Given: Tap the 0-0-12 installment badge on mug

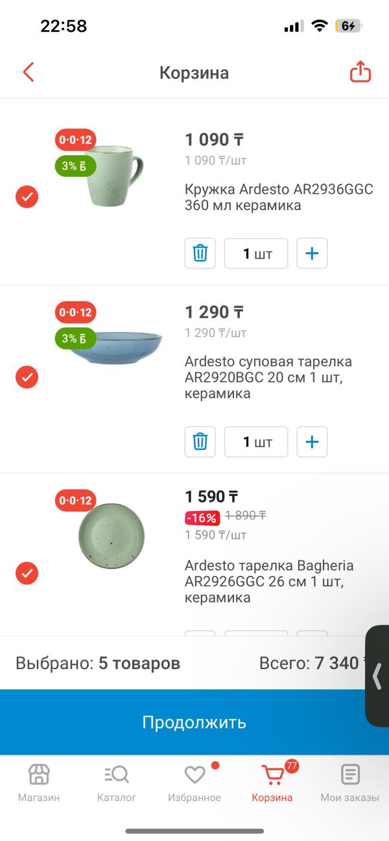Looking at the screenshot, I should (76, 139).
